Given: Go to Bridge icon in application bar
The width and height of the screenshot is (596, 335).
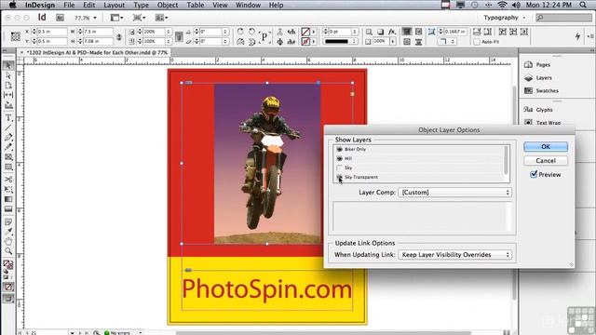Looking at the screenshot, I should pos(60,18).
